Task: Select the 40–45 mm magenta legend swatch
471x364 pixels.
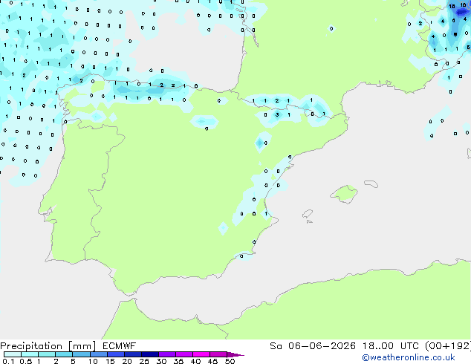Action: [201, 354]
